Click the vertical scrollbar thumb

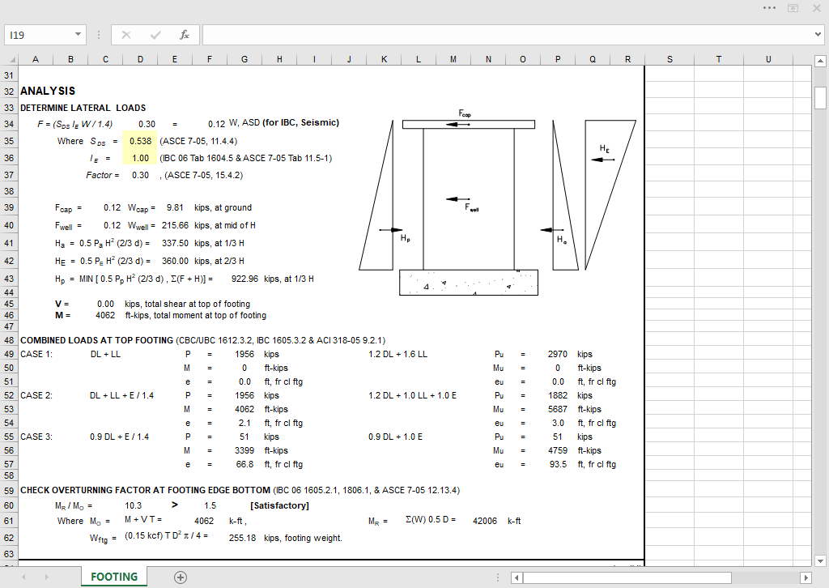tap(820, 97)
